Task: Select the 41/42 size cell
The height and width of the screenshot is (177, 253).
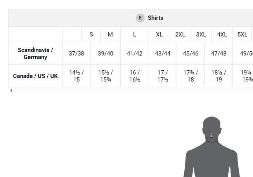Action: click(x=134, y=54)
